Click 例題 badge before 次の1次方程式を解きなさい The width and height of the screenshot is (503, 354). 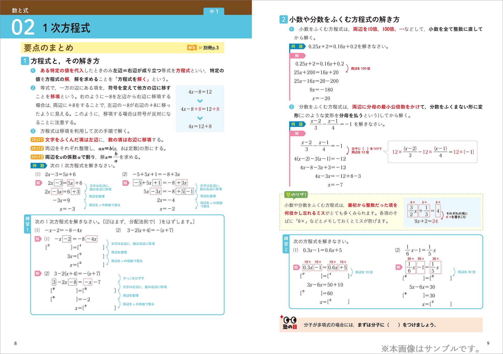[39, 166]
